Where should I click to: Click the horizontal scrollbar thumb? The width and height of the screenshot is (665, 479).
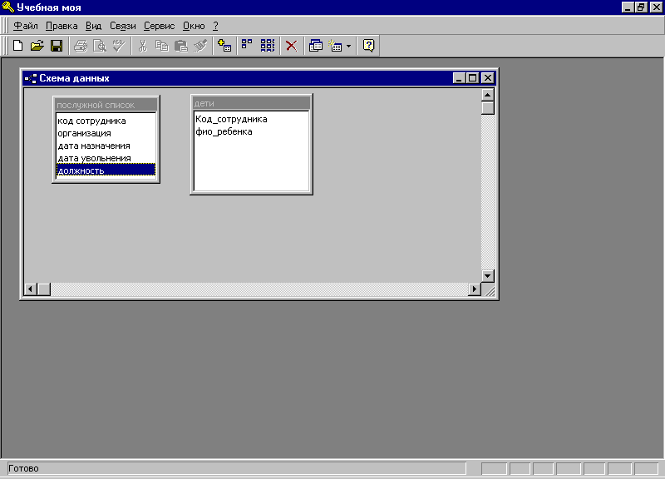pos(44,289)
